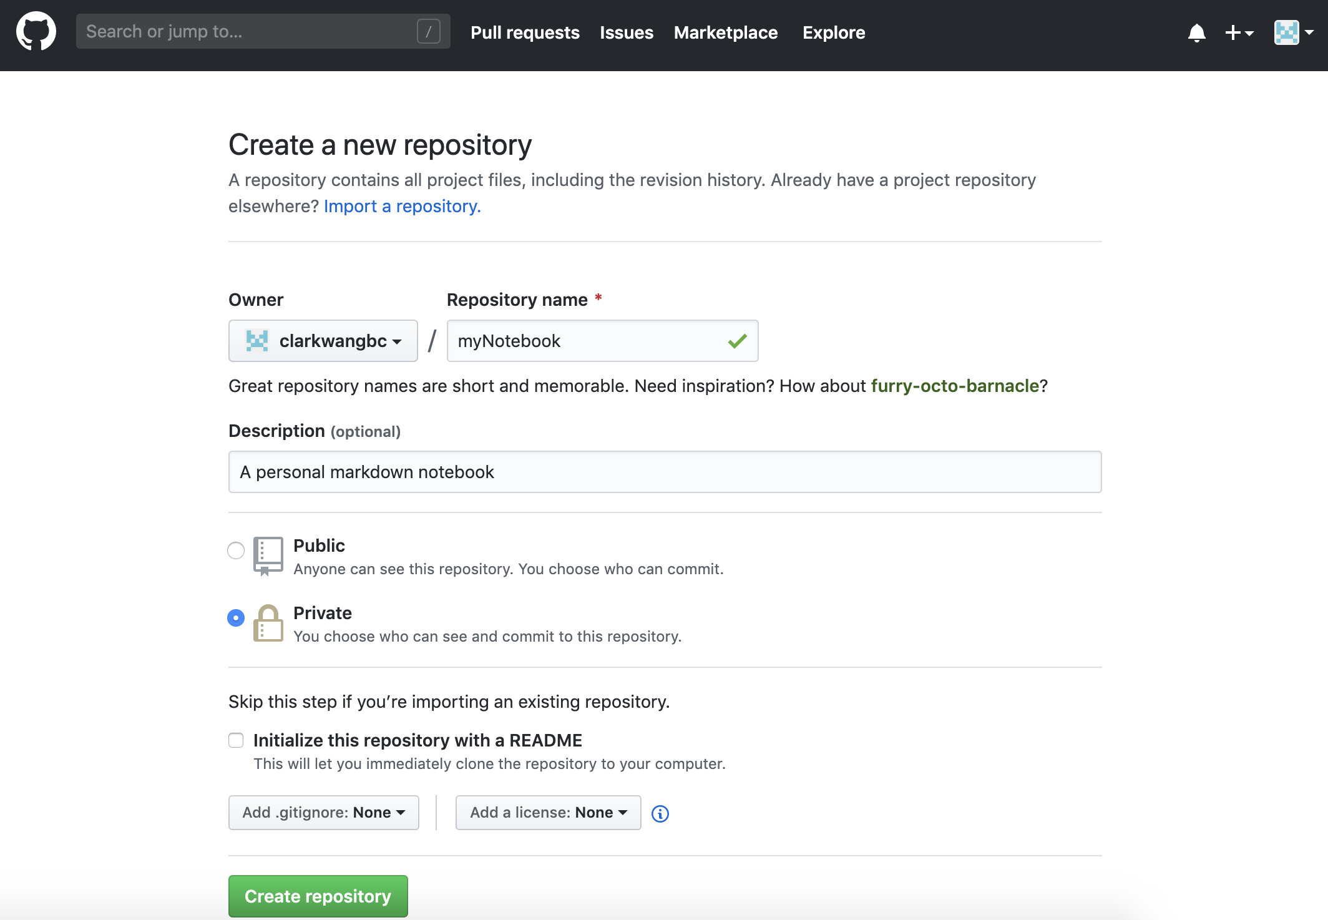Click the slash shortcut icon in search
The image size is (1328, 920).
[428, 31]
